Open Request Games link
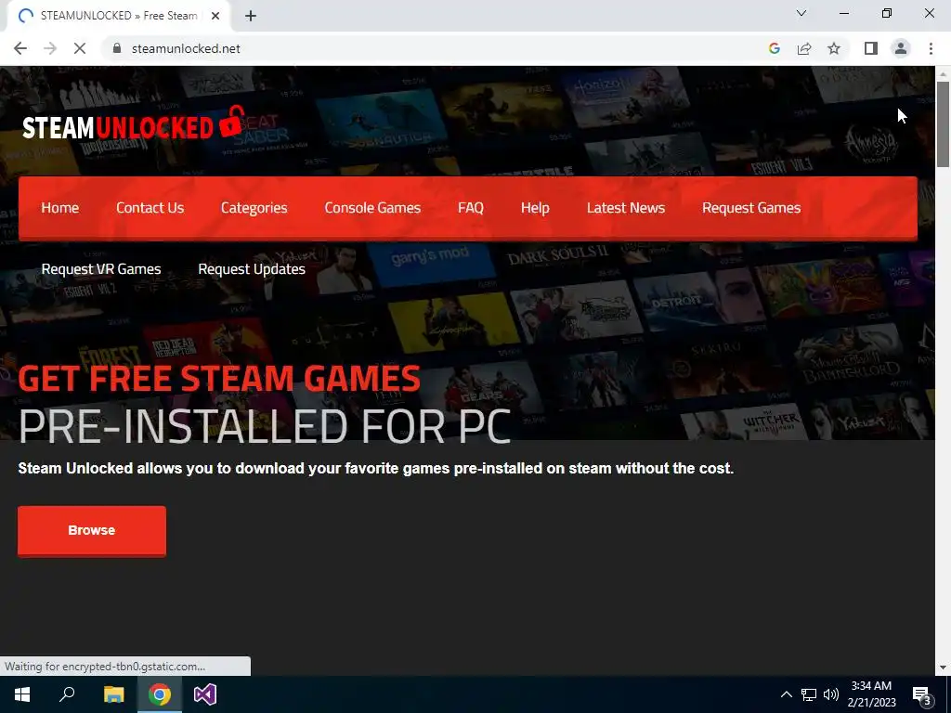This screenshot has height=713, width=951. [x=751, y=208]
